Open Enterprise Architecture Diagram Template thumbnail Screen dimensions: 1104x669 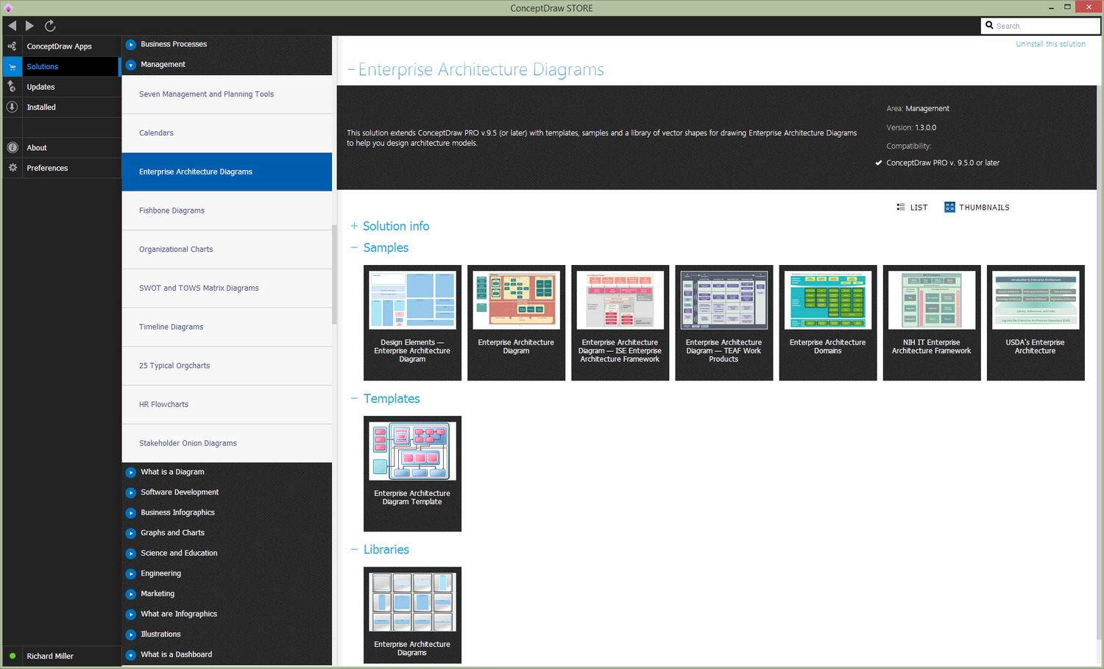coord(412,473)
